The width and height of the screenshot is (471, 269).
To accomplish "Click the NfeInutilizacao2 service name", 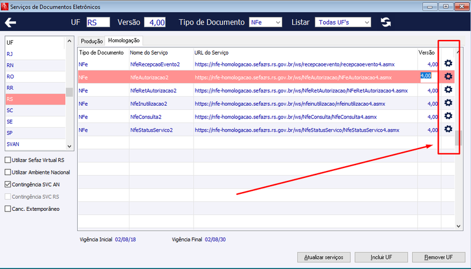I will [x=149, y=103].
